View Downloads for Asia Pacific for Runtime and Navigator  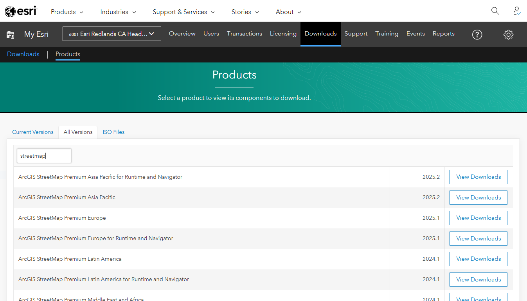(x=478, y=177)
